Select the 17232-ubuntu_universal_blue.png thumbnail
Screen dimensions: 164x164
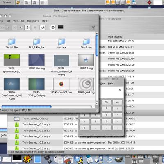point(61,61)
